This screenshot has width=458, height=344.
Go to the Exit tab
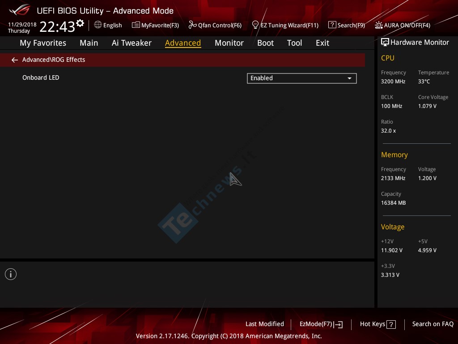click(x=322, y=43)
